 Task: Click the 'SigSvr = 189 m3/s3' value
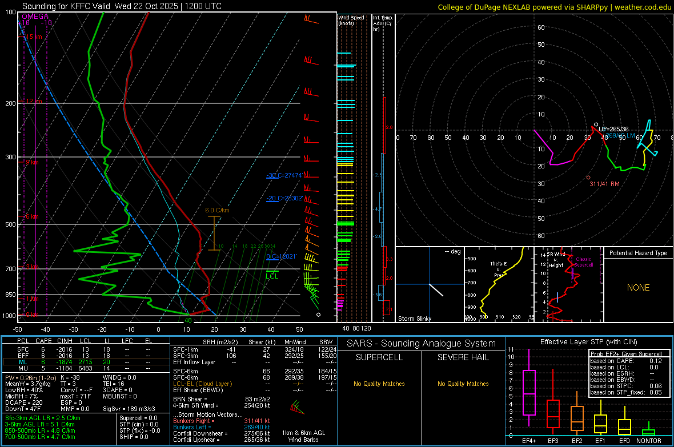pyautogui.click(x=129, y=409)
